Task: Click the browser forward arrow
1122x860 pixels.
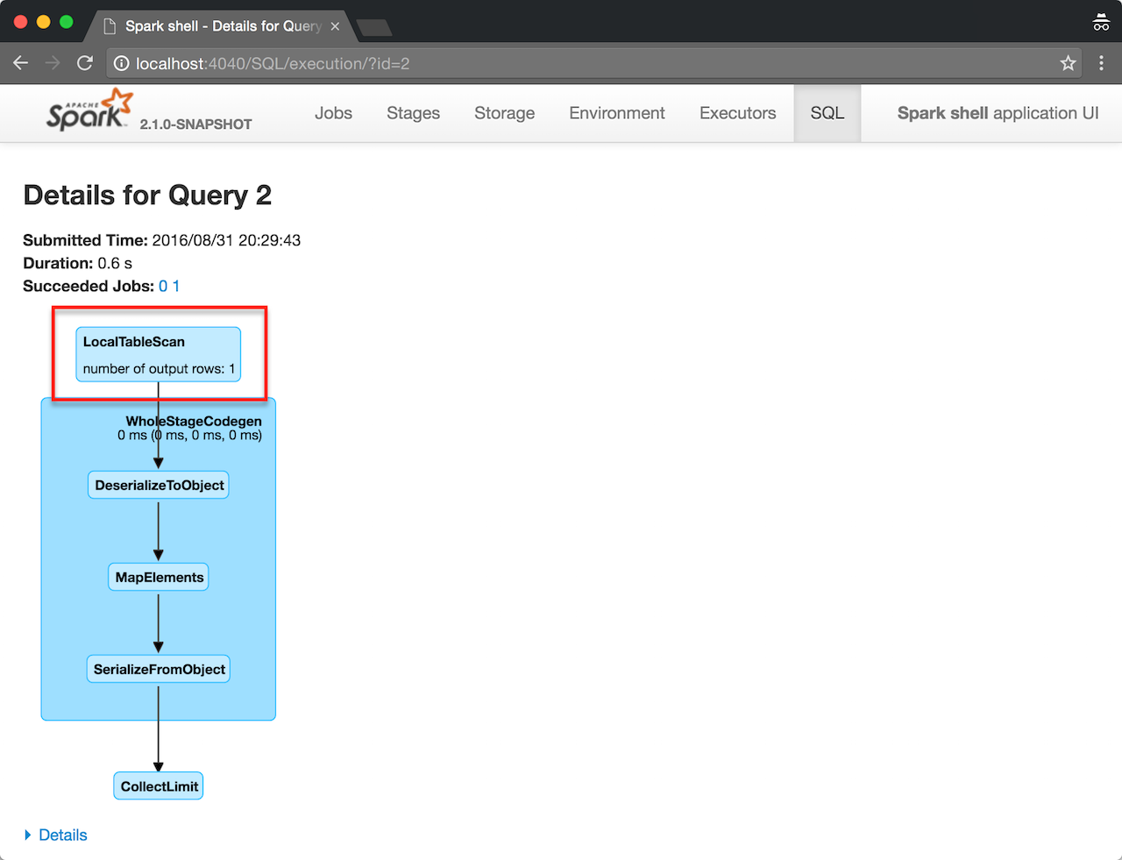Action: 53,63
